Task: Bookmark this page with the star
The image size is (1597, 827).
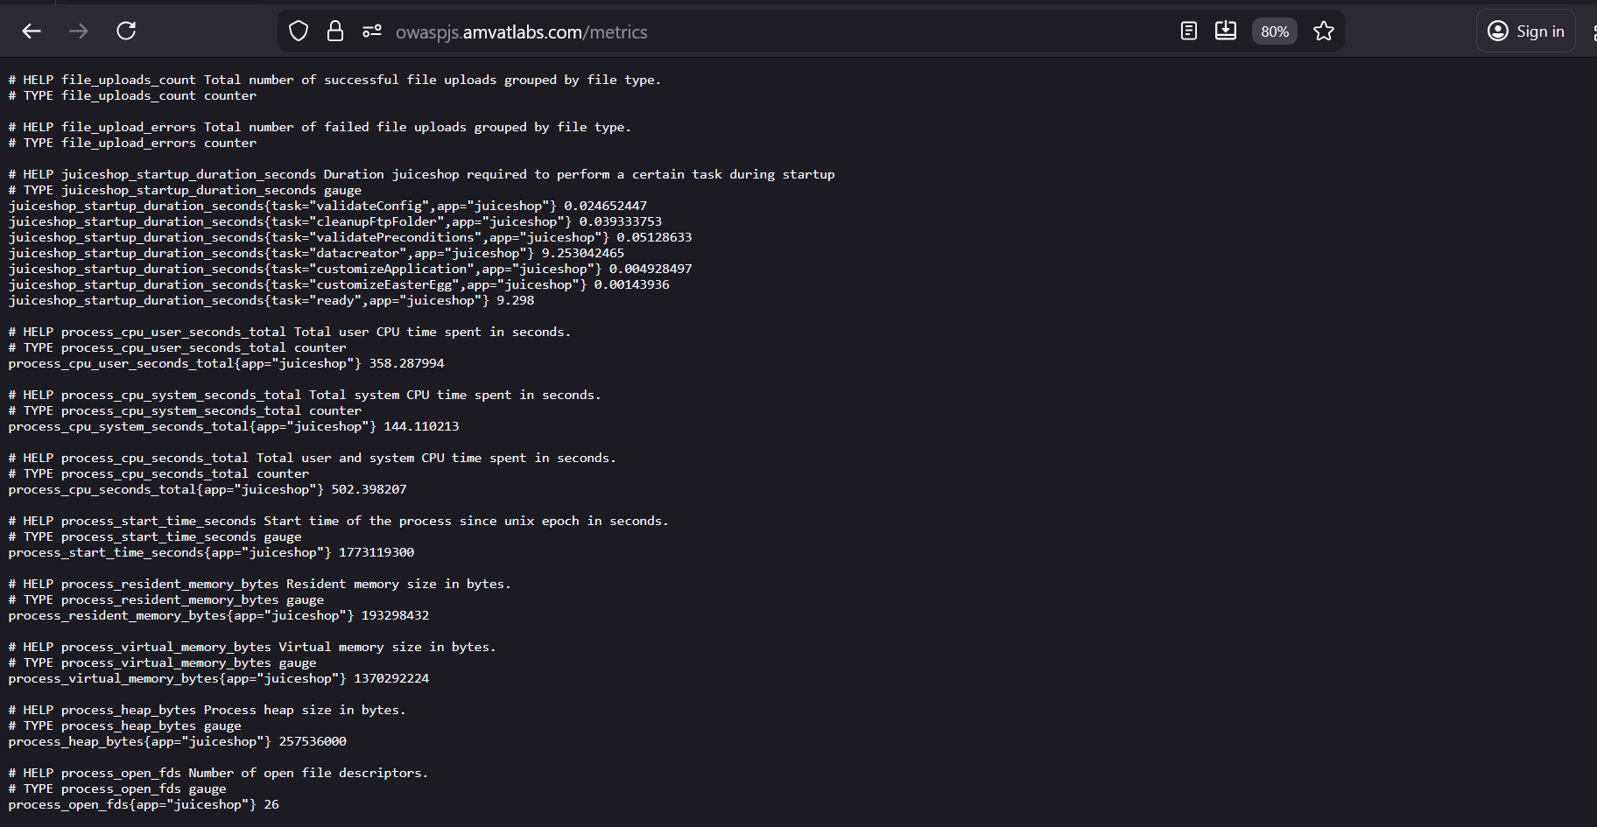Action: pos(1323,32)
